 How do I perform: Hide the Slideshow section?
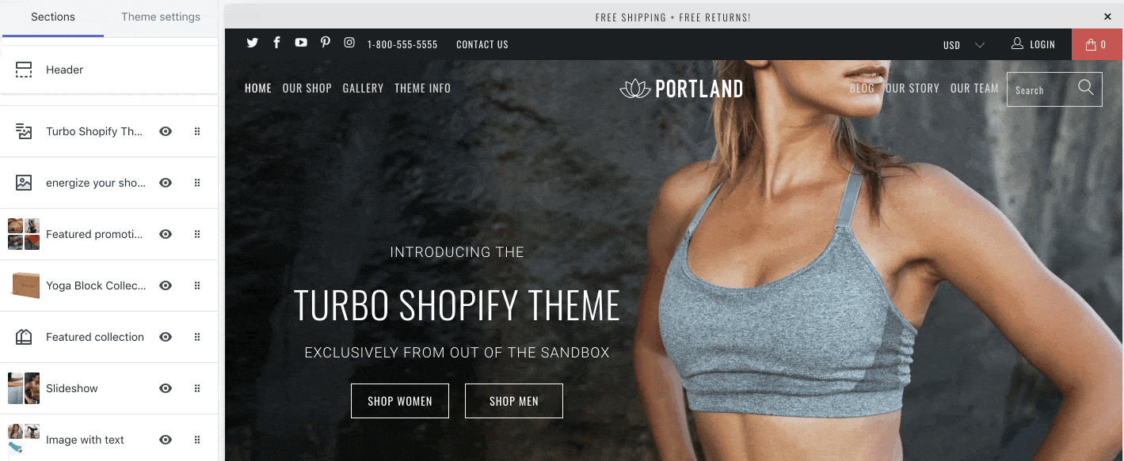click(166, 388)
